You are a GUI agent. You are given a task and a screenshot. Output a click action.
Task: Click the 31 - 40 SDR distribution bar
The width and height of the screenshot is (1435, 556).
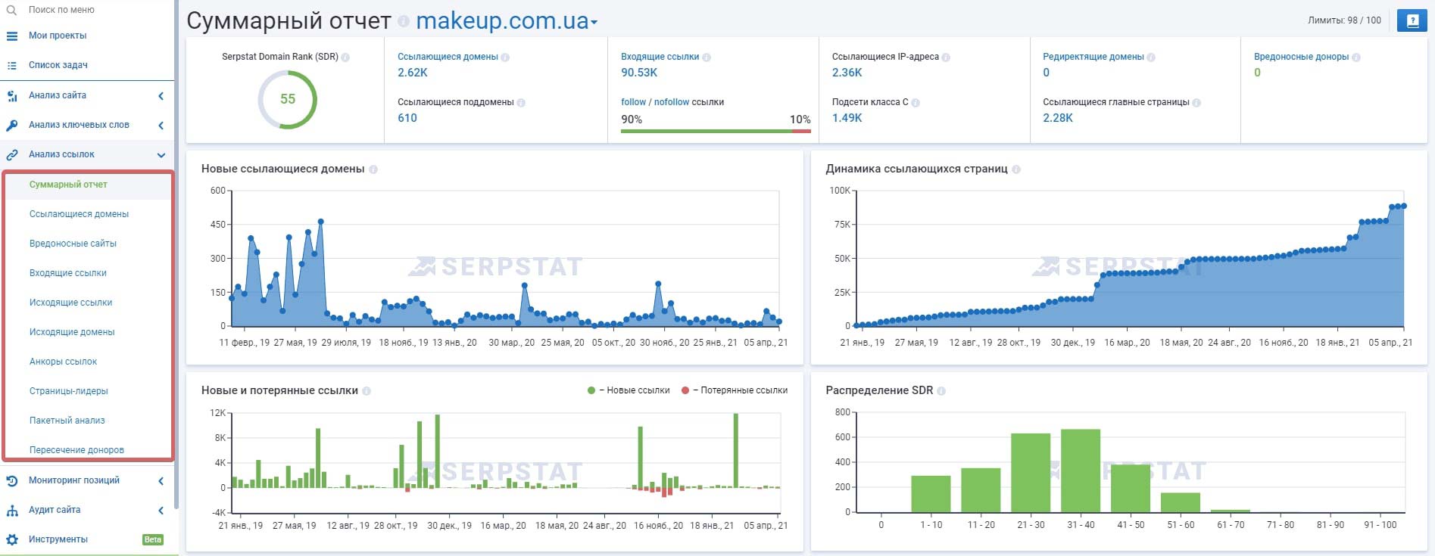coord(1080,471)
